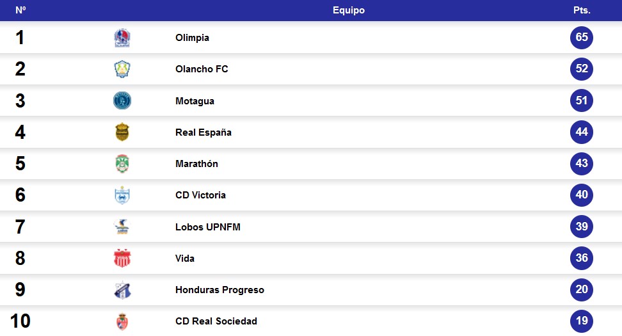Click the Honduras Progreso team badge

point(122,290)
